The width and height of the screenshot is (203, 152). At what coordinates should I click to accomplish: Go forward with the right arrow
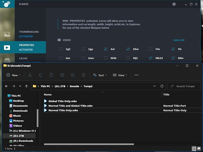[14, 86]
